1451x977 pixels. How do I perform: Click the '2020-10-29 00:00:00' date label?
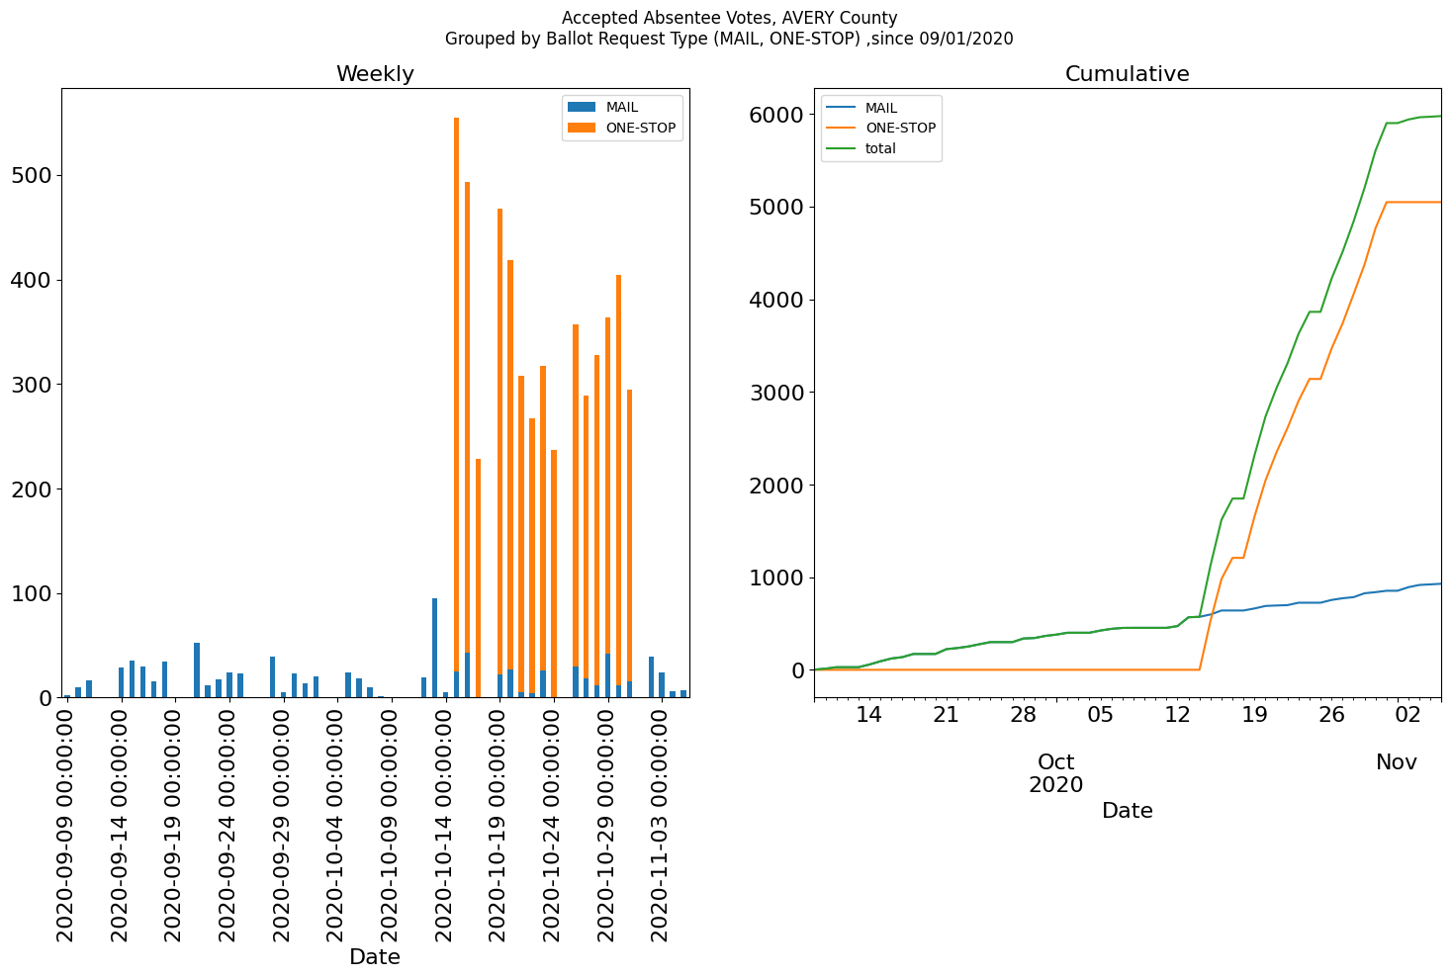click(606, 824)
